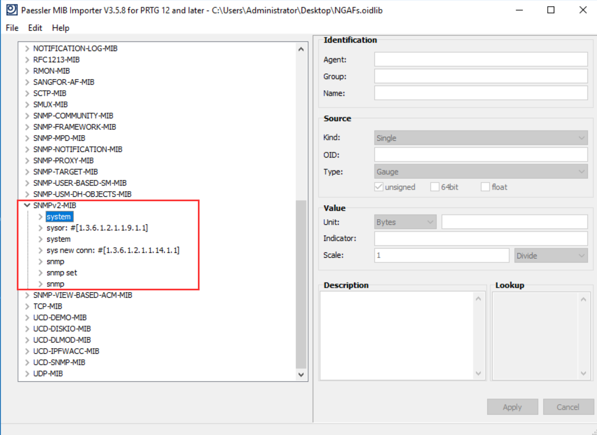Check the float option

(485, 187)
